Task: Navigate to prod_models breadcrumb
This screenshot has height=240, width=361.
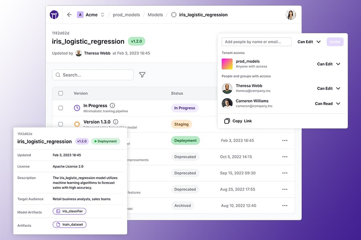Action: click(126, 15)
